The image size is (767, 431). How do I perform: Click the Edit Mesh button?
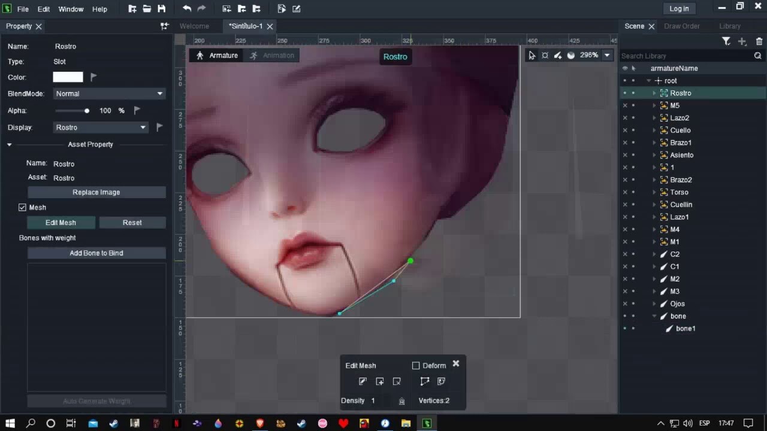(60, 222)
